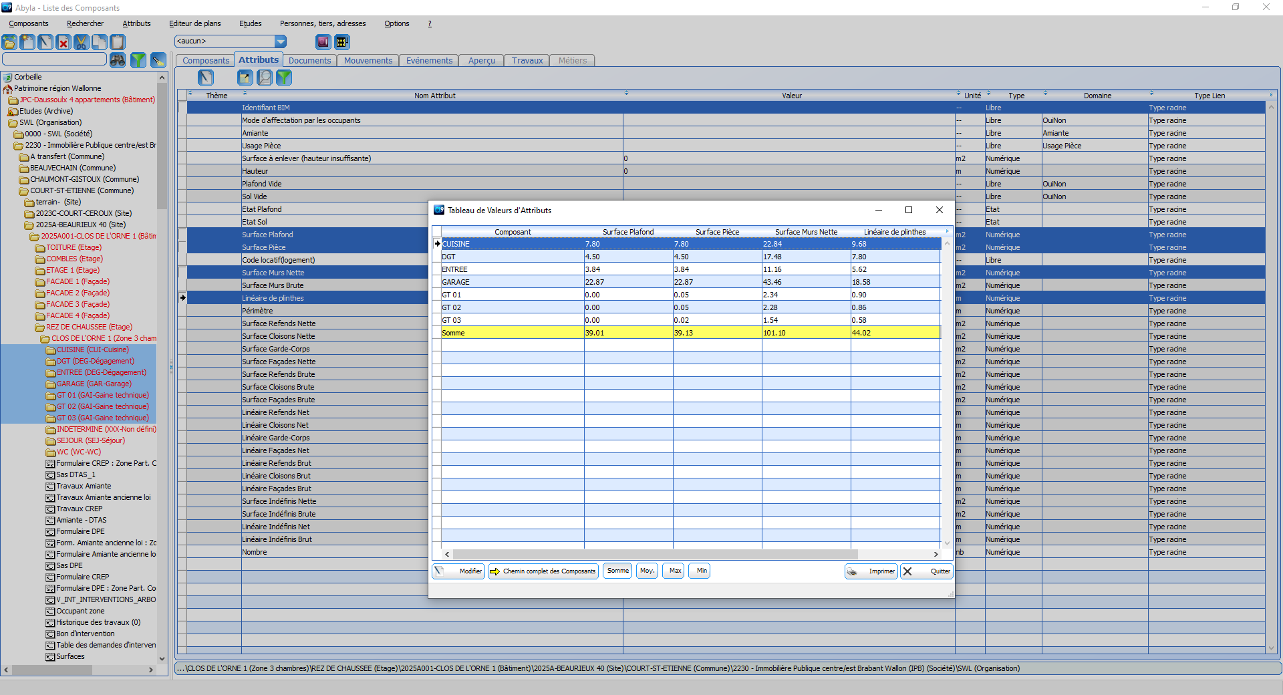
Task: Click the green filter funnel in Attributs toolbar
Action: point(284,78)
